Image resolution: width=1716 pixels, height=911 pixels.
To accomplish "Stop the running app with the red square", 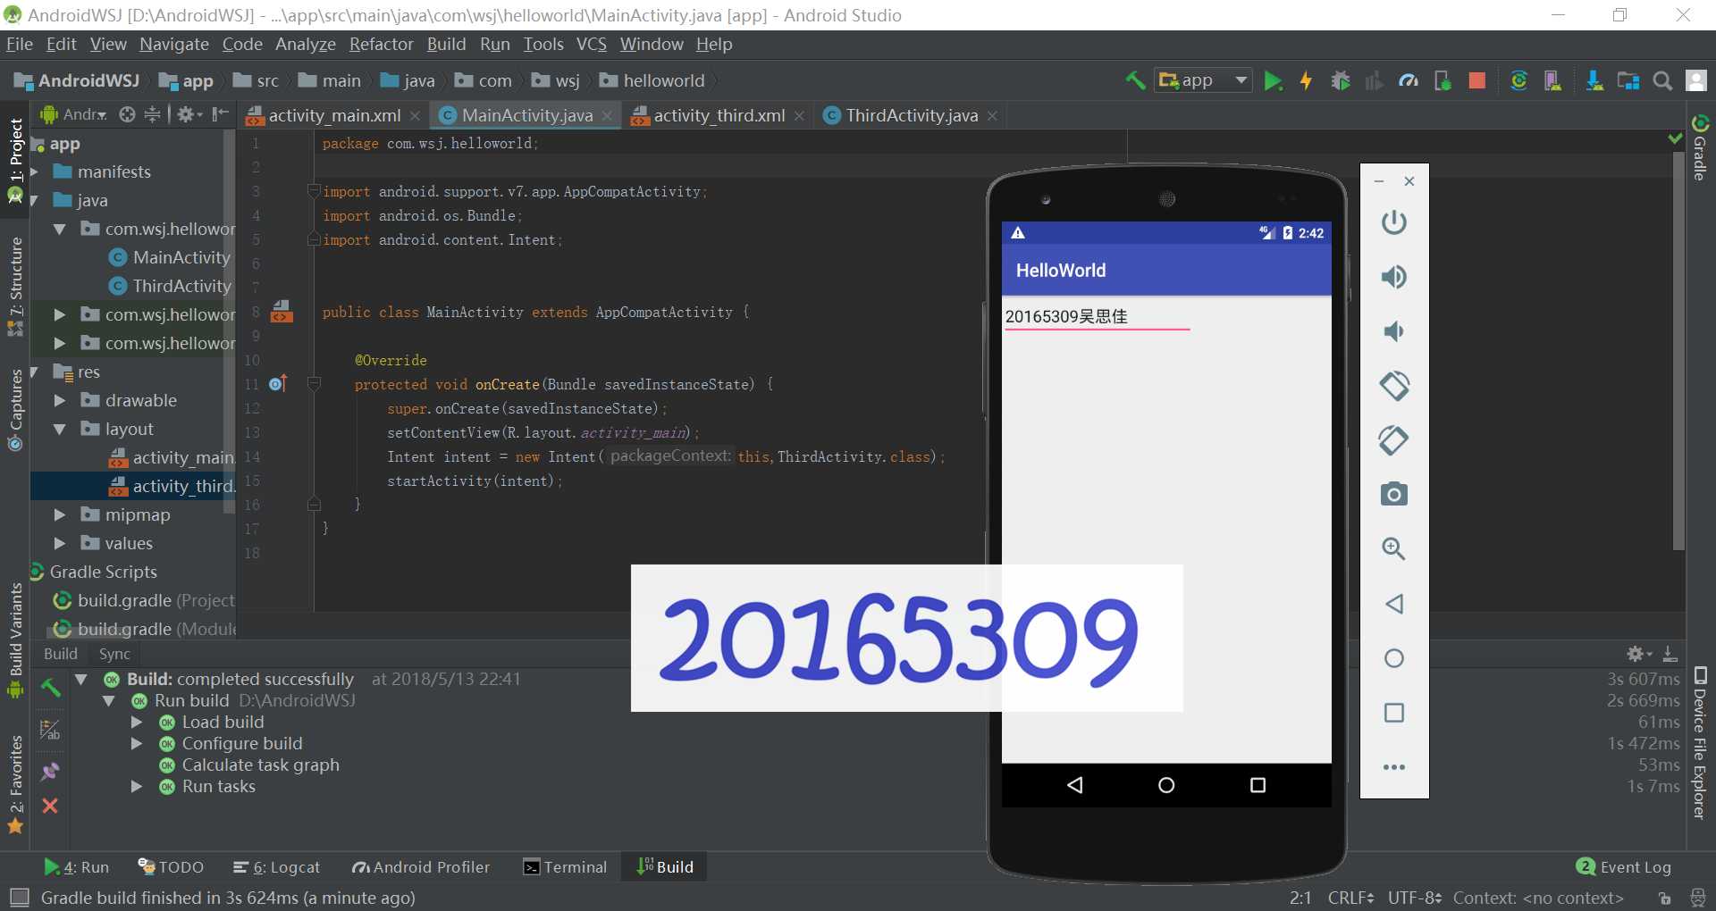I will (x=1476, y=81).
